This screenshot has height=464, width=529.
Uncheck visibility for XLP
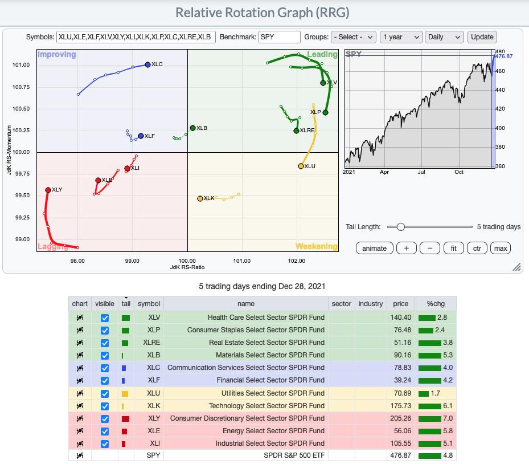[x=105, y=330]
